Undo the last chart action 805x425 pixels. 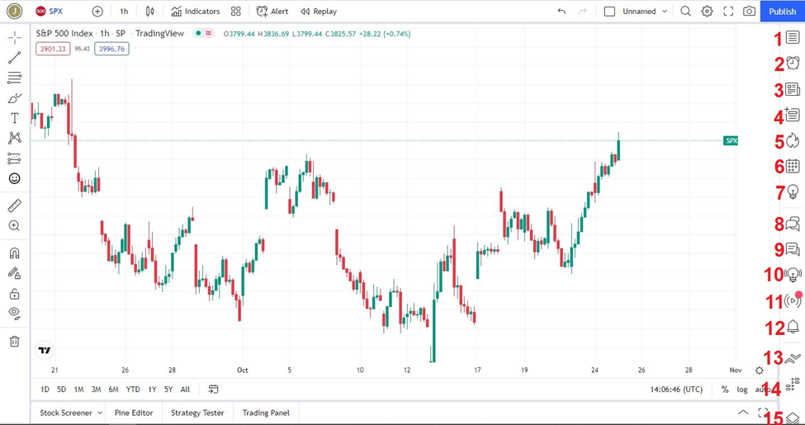pyautogui.click(x=561, y=12)
